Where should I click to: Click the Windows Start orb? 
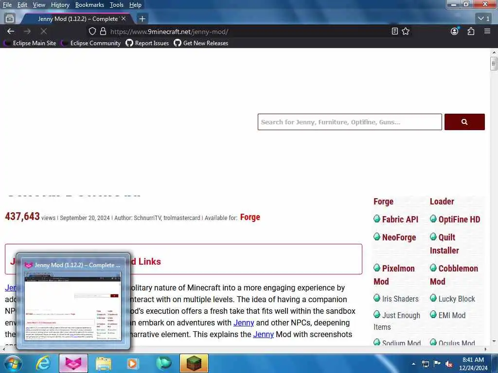point(13,363)
